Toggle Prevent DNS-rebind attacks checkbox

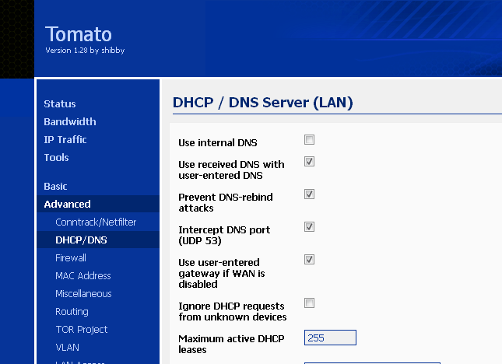[309, 194]
